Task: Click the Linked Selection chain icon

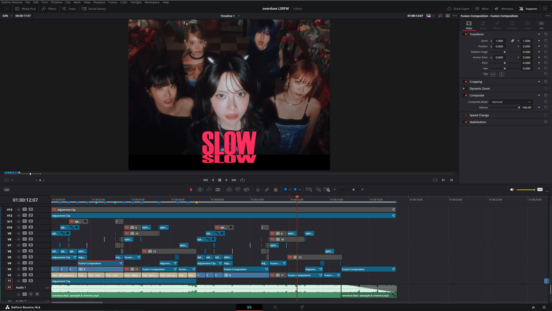Action: [x=267, y=189]
